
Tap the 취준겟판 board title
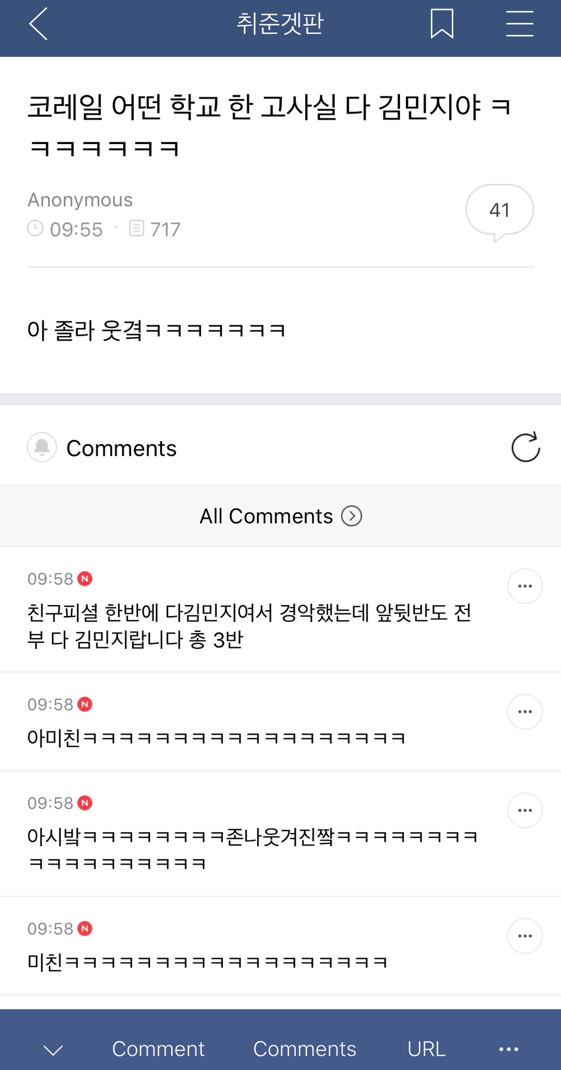pos(280,24)
